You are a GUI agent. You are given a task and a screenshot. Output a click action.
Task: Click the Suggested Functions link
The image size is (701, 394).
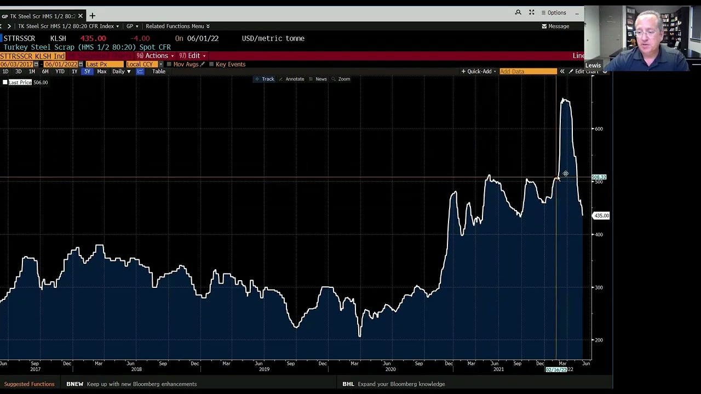click(x=30, y=384)
